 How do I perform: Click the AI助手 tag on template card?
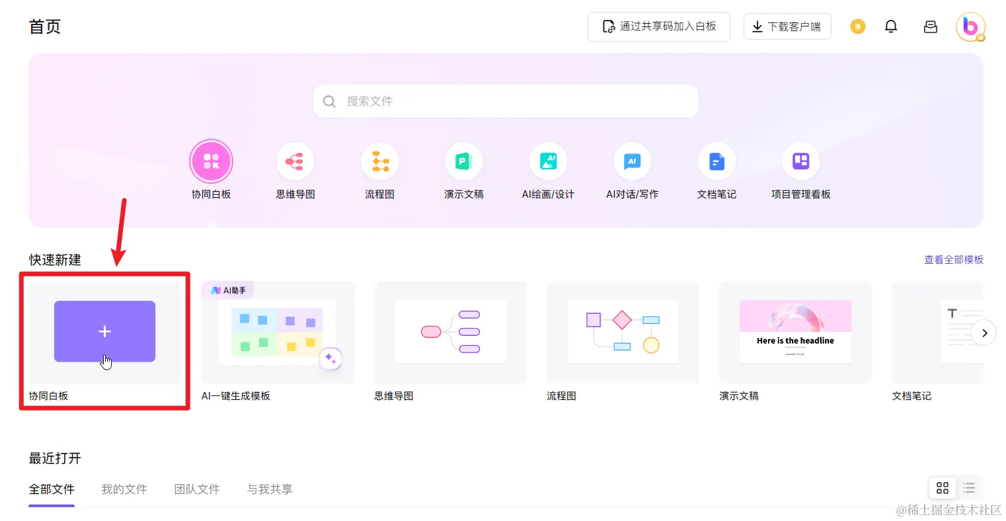(228, 290)
